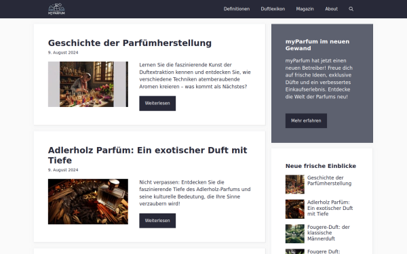
Task: Click Weiterlesen under Adlerholz Parfüm article
Action: (157, 221)
